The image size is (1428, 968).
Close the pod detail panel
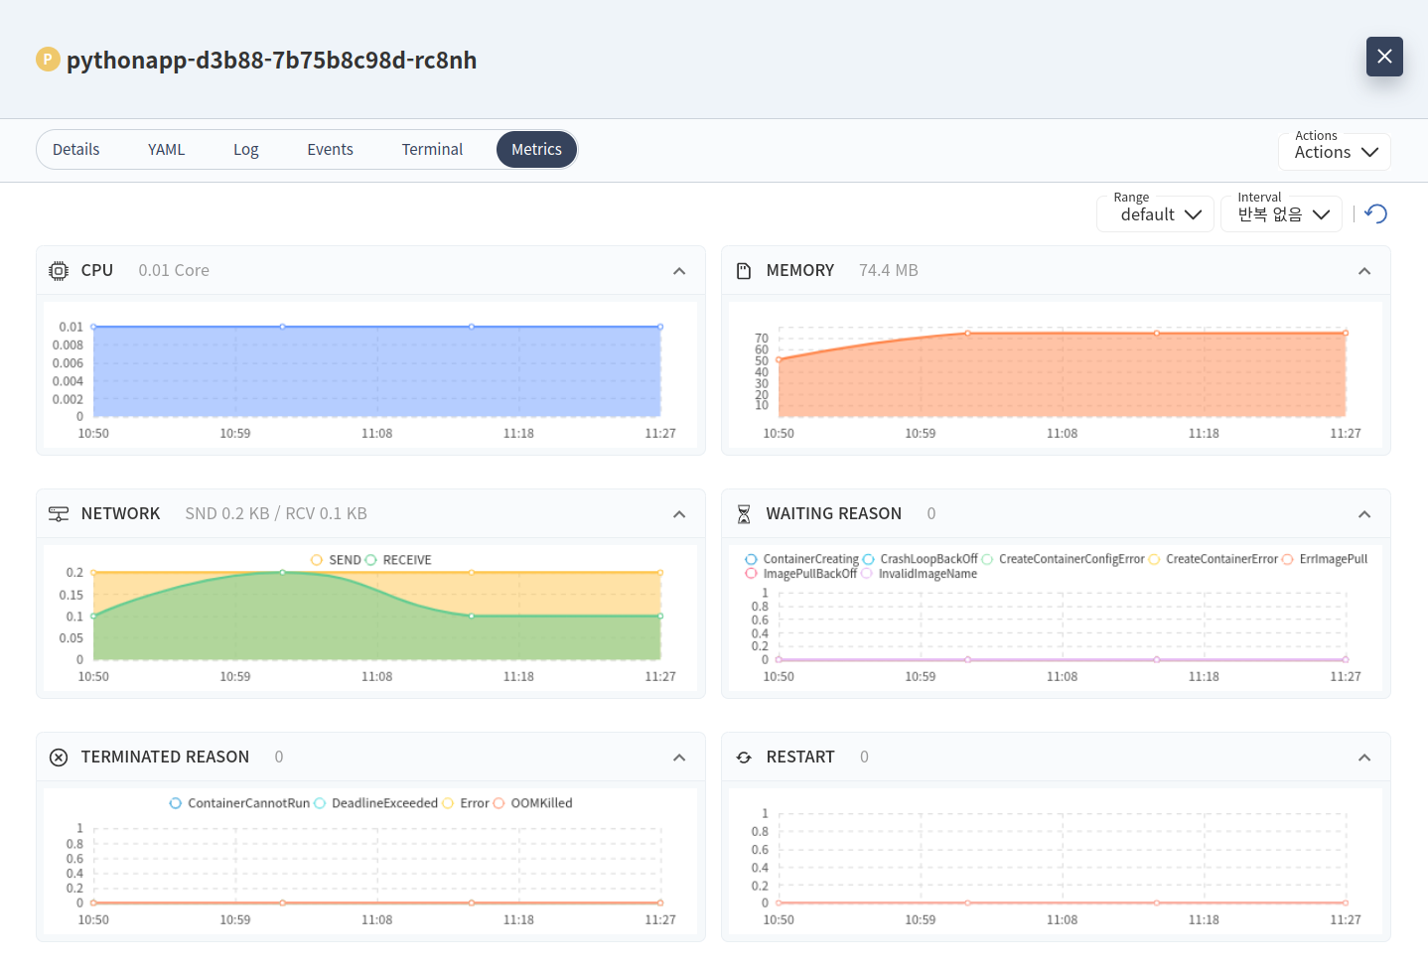pyautogui.click(x=1384, y=57)
